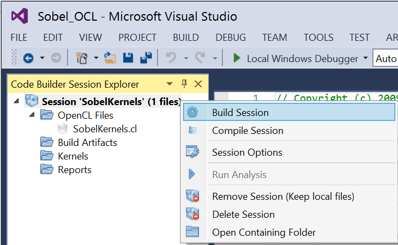
Task: Select Delete Session menu entry
Action: 243,214
